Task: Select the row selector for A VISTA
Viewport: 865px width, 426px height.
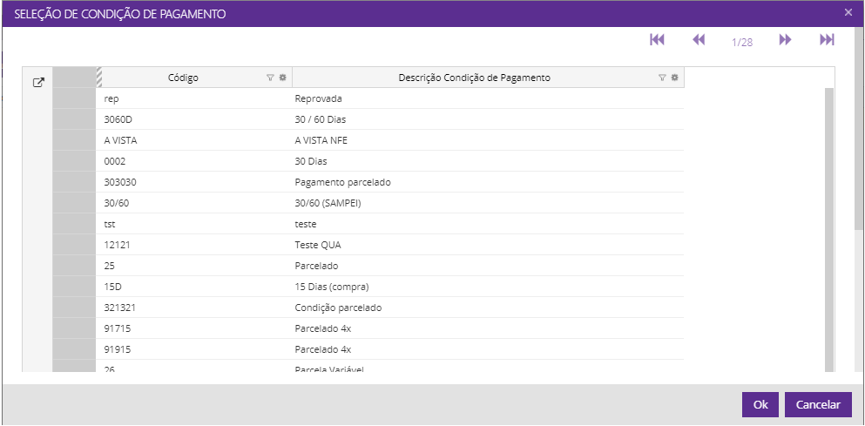Action: 74,140
